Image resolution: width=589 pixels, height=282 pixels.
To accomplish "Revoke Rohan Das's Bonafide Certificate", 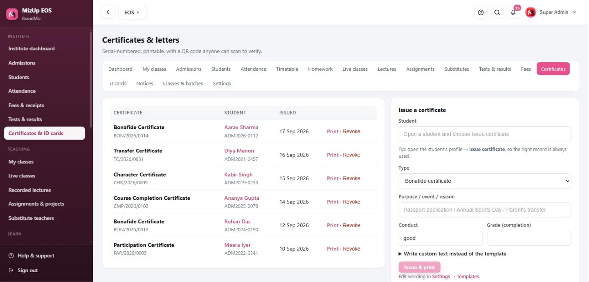I will (351, 226).
